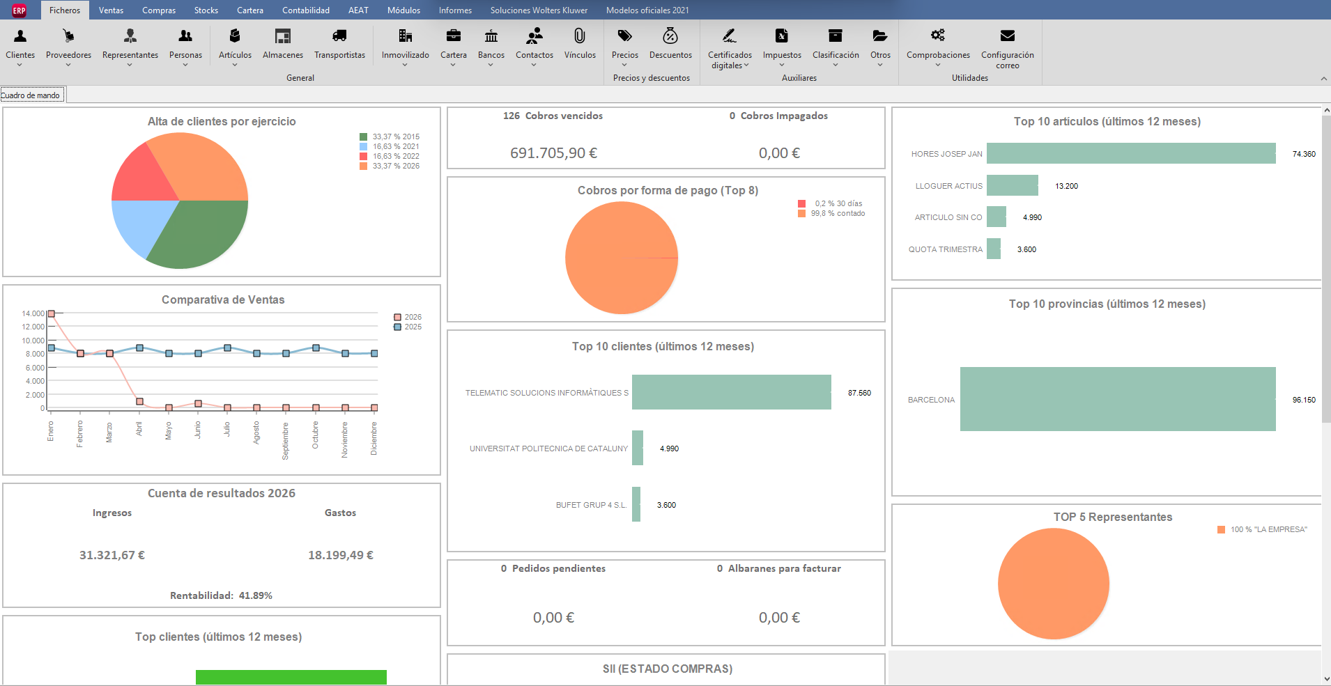Open the Clientes ribbon icon
Image resolution: width=1331 pixels, height=686 pixels.
[20, 36]
